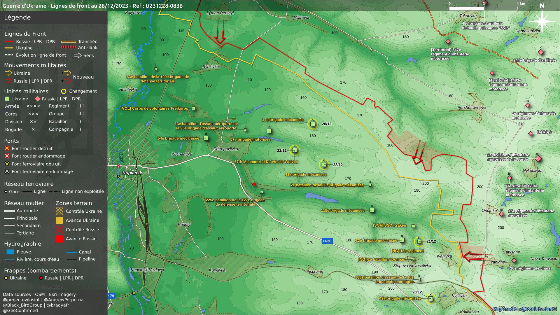Click the SSO Kraken unit marker
Screen dimensions: 560x315
click(x=413, y=226)
